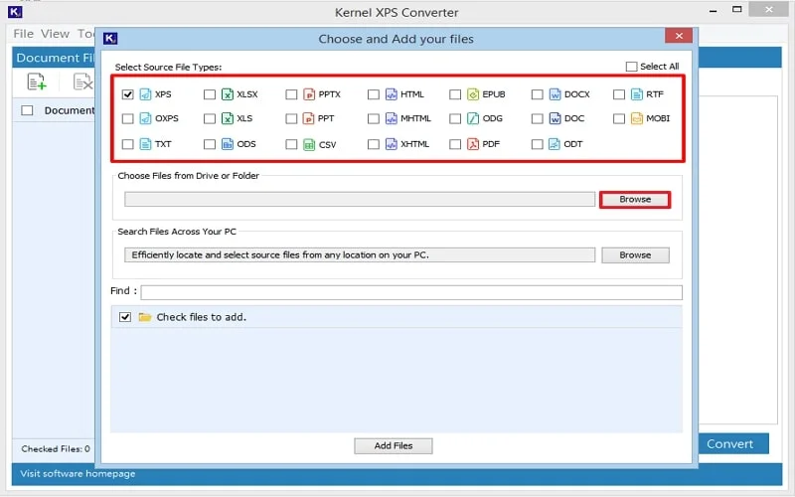795x497 pixels.
Task: Click the DOCX document icon
Action: click(x=555, y=94)
